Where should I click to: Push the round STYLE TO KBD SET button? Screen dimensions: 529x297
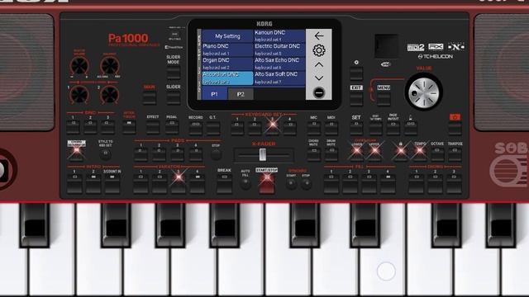105,154
